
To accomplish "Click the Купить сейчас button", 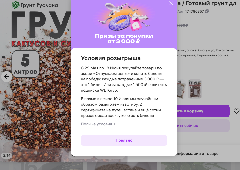I will pos(203,126).
